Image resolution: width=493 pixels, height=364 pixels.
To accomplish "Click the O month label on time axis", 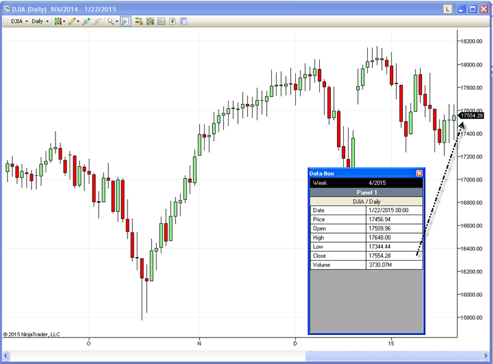I will pyautogui.click(x=88, y=343).
